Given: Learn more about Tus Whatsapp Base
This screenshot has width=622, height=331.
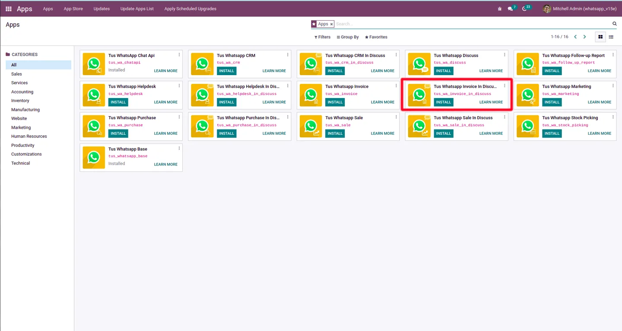Looking at the screenshot, I should coord(166,164).
